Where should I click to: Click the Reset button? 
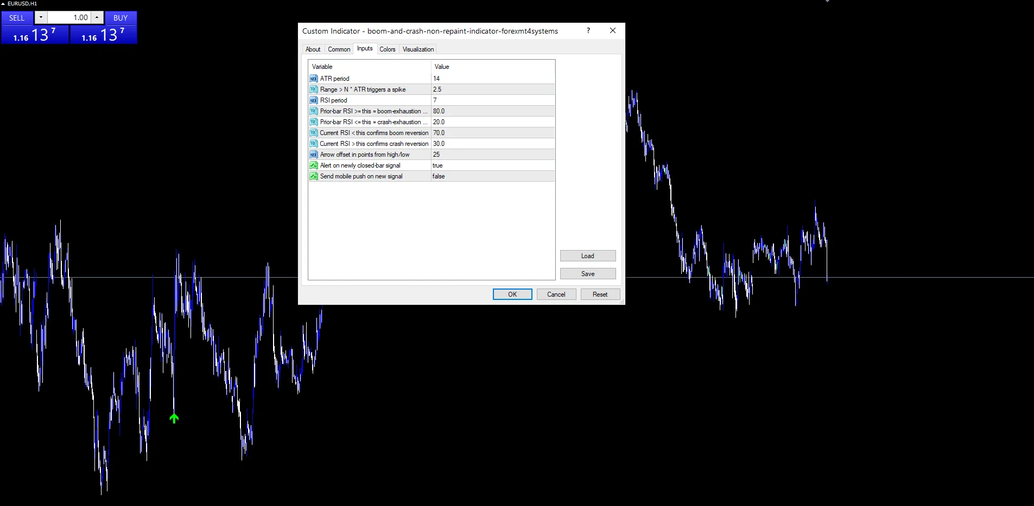(600, 294)
